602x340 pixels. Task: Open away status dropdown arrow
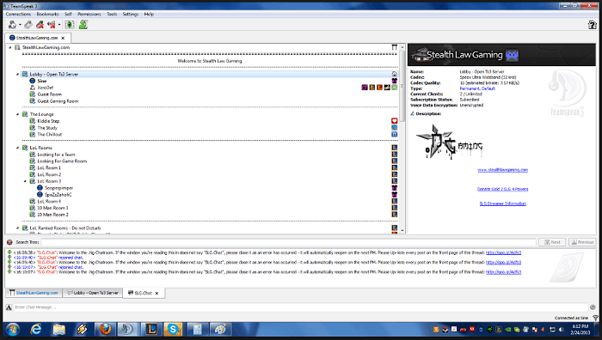(20, 25)
